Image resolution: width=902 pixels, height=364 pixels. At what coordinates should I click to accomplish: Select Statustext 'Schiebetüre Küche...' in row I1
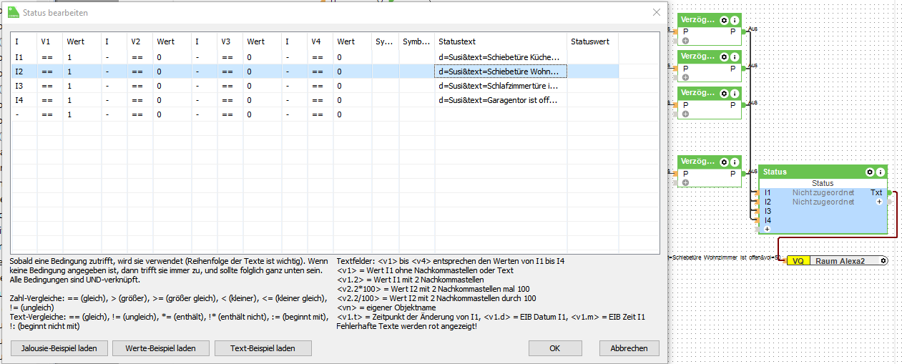click(x=501, y=57)
